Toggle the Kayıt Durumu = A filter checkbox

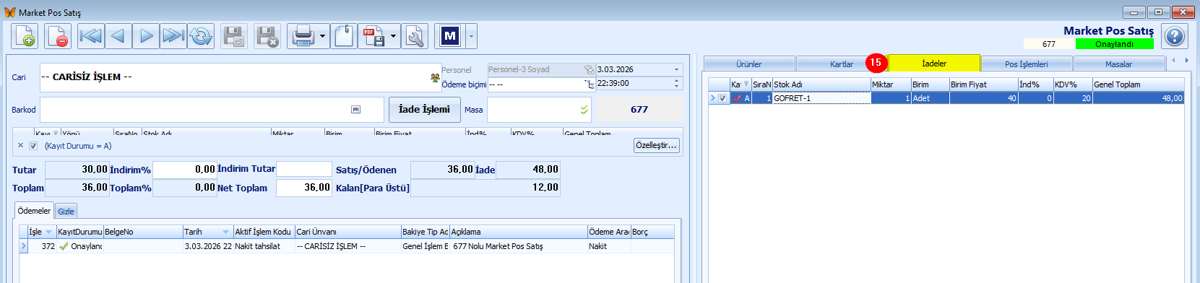33,146
